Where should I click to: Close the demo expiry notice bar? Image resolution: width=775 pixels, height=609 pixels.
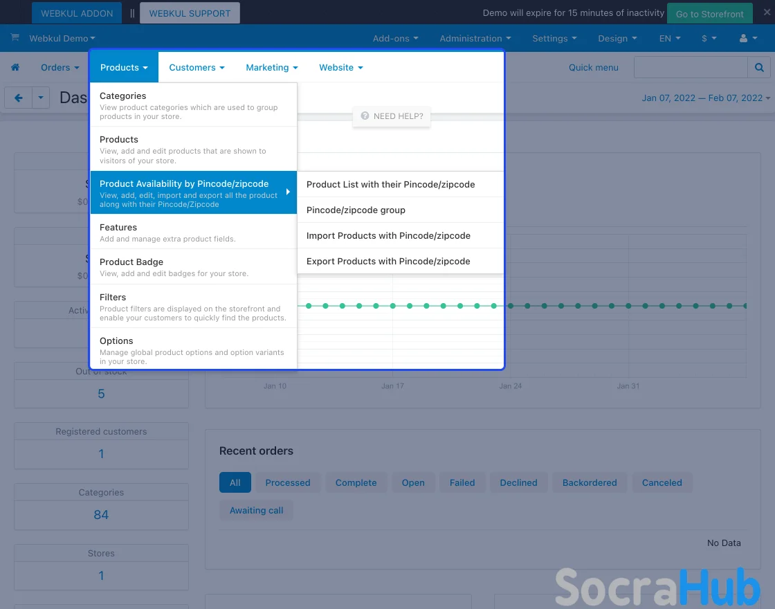766,12
